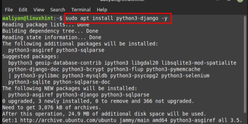This screenshot has height=124, width=248.
Task: Open the File menu
Action: [9, 10]
